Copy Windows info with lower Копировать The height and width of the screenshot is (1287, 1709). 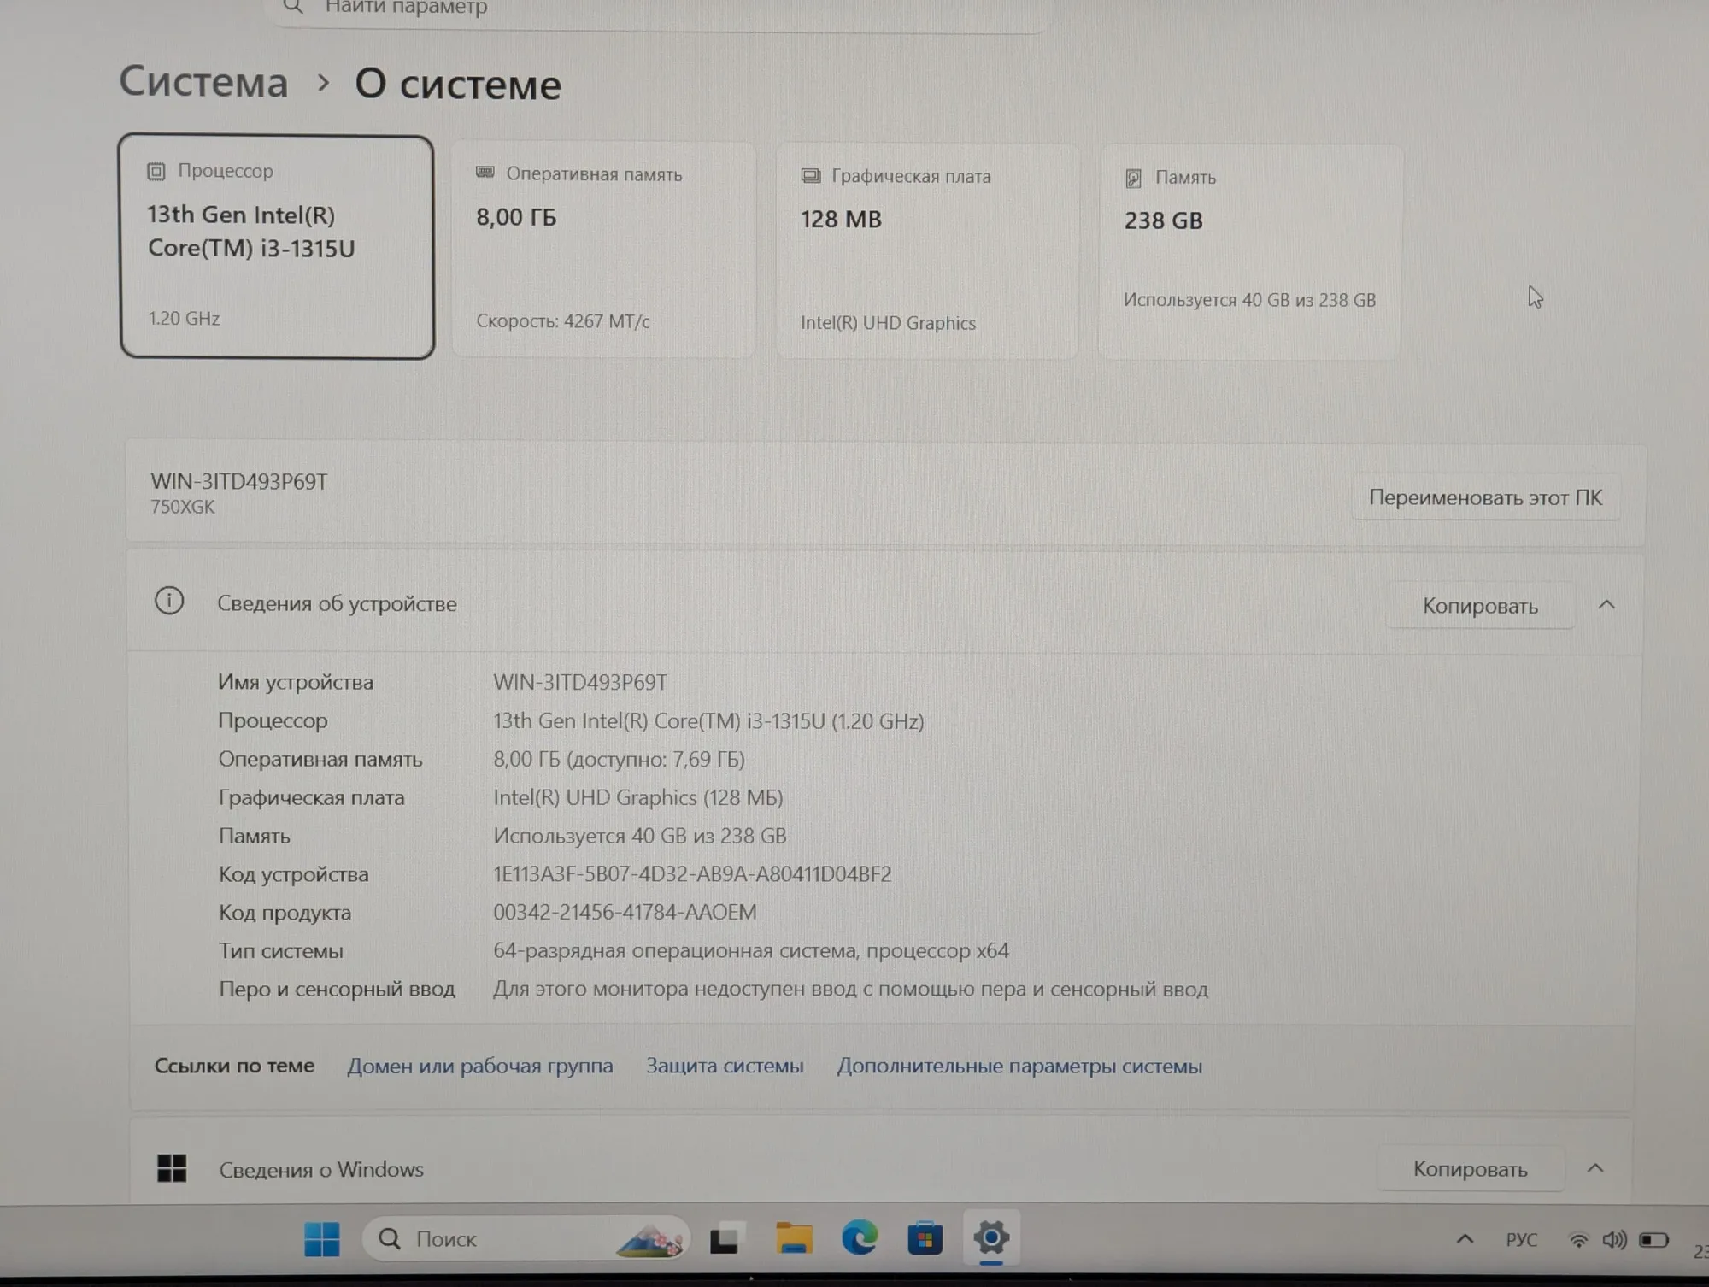[x=1470, y=1169]
